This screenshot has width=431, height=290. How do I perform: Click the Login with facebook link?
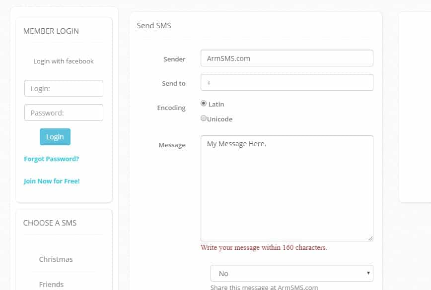coord(64,61)
